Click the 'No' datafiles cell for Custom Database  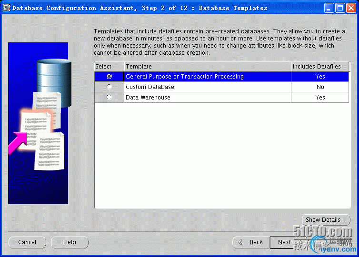pyautogui.click(x=320, y=87)
